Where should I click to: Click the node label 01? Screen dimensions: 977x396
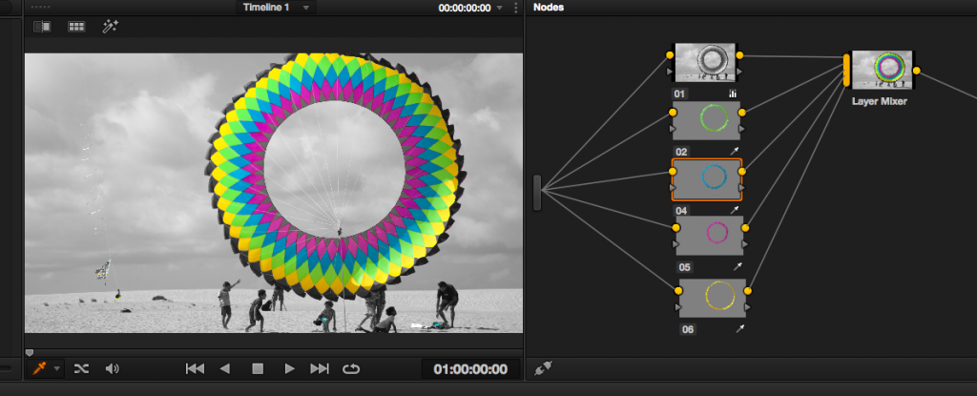tap(679, 94)
